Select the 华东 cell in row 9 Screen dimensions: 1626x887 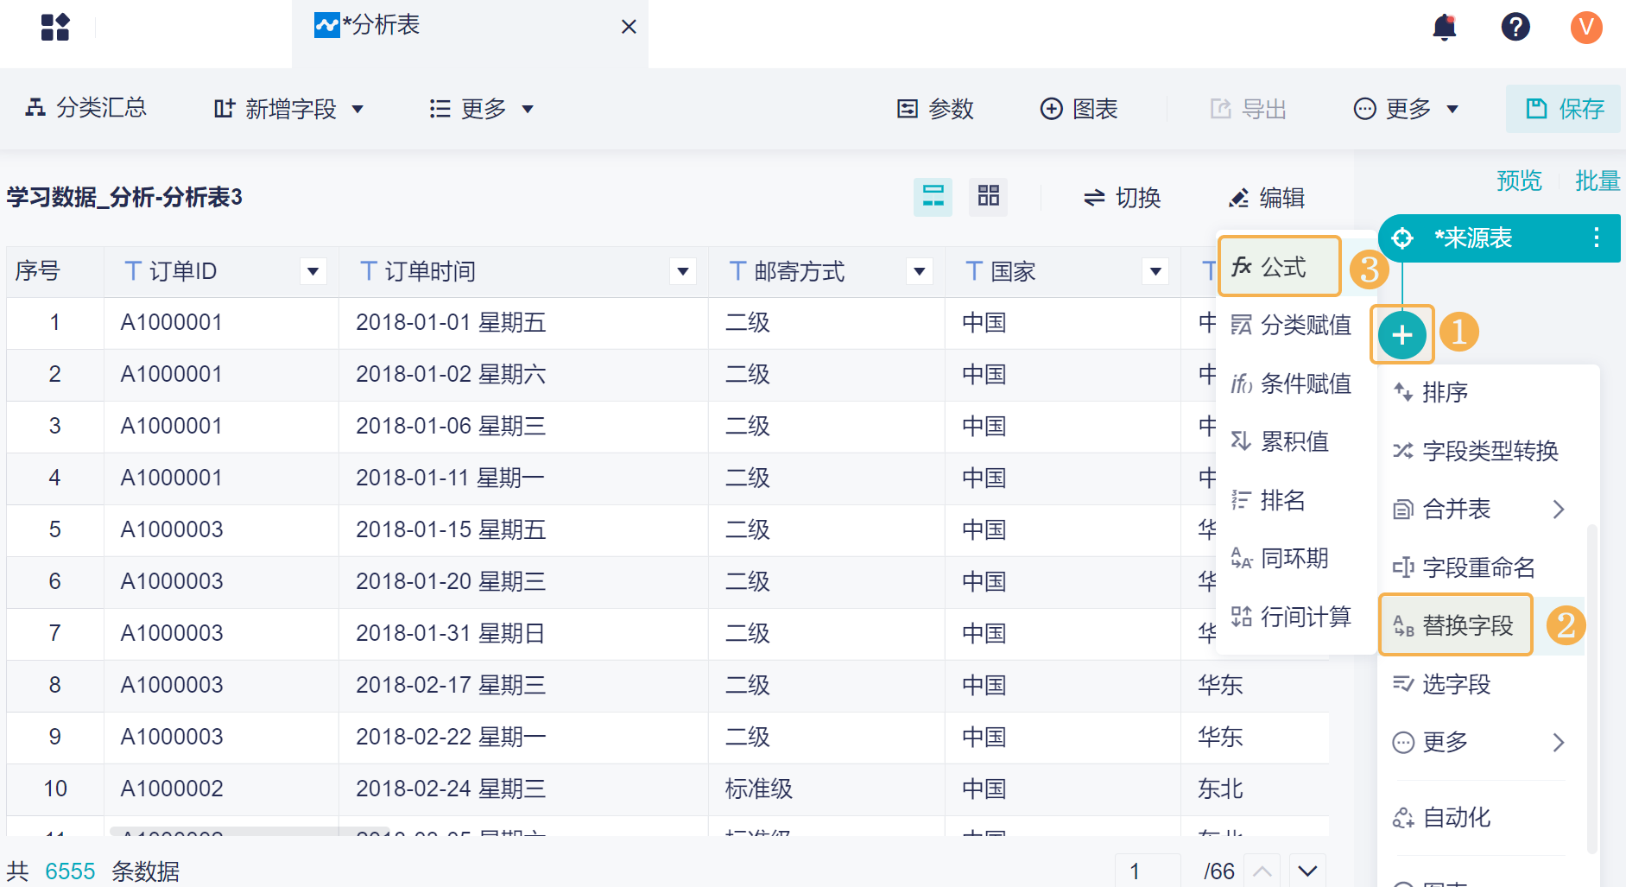click(1255, 737)
